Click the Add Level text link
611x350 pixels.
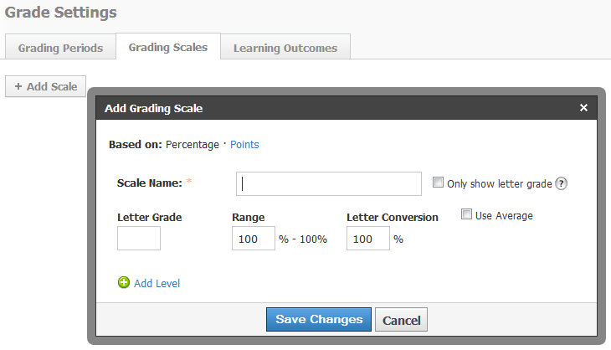click(x=157, y=283)
